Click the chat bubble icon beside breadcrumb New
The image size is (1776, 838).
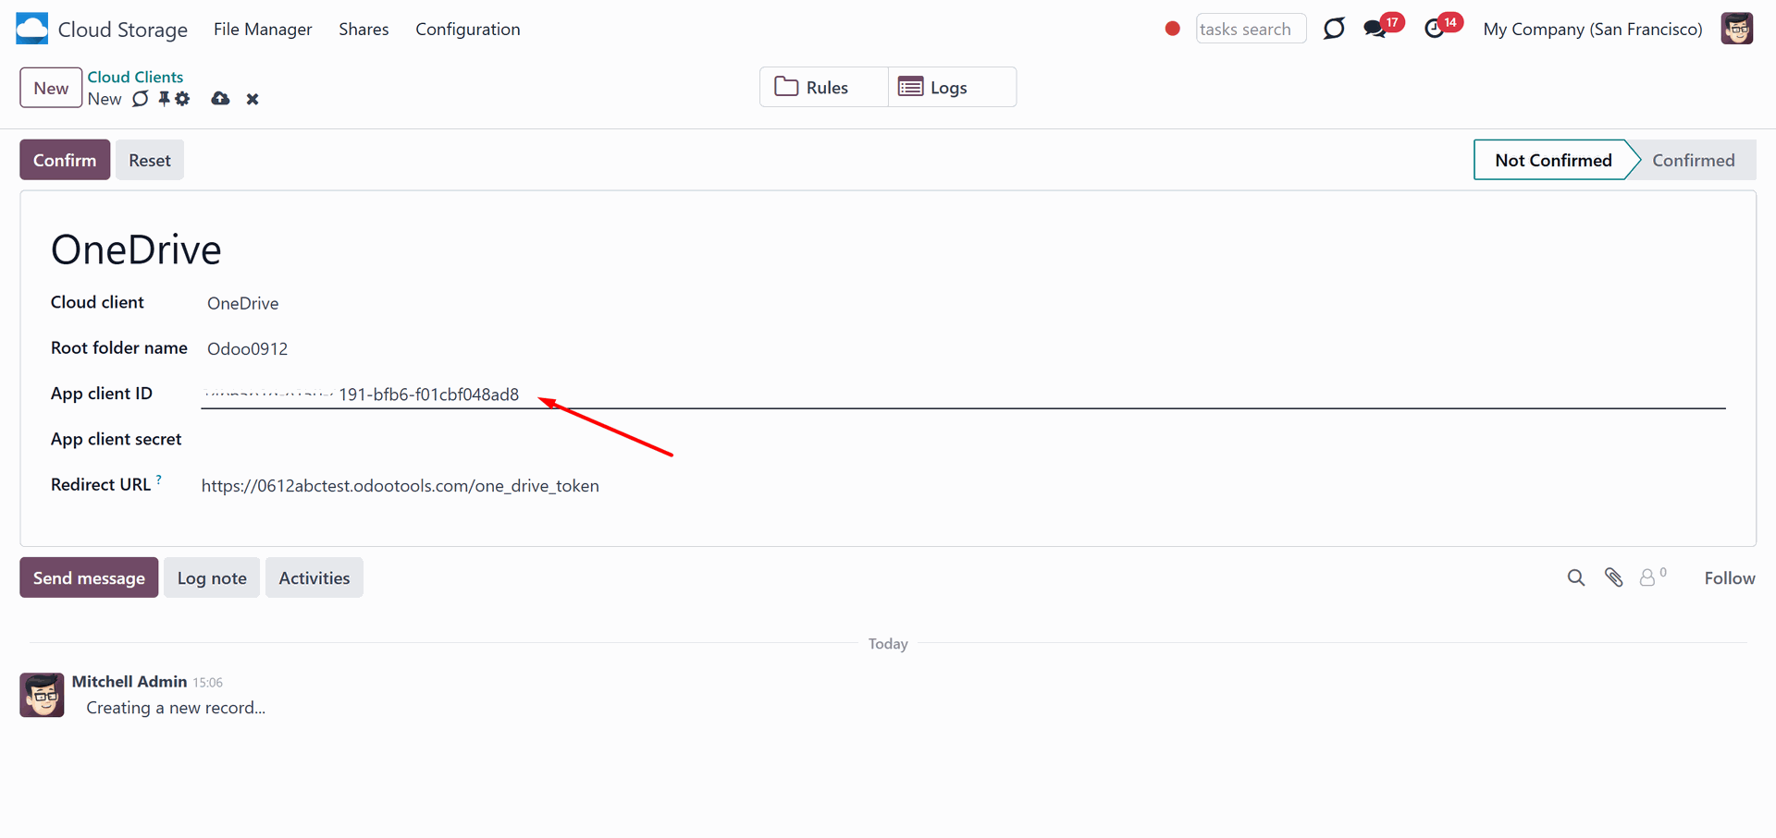pos(141,99)
